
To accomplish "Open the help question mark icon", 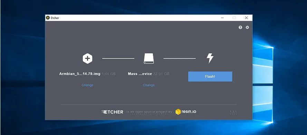I will point(240,27).
